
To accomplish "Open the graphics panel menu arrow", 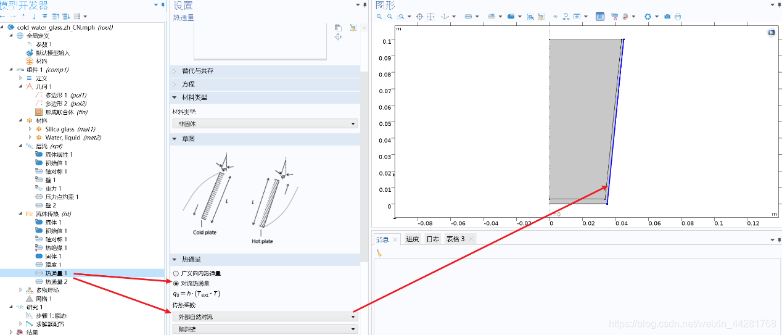I will tap(772, 5).
